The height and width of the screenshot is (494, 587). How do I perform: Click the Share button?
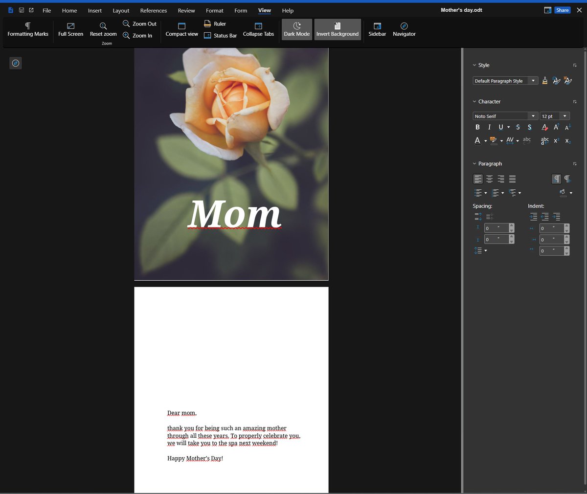coord(562,10)
